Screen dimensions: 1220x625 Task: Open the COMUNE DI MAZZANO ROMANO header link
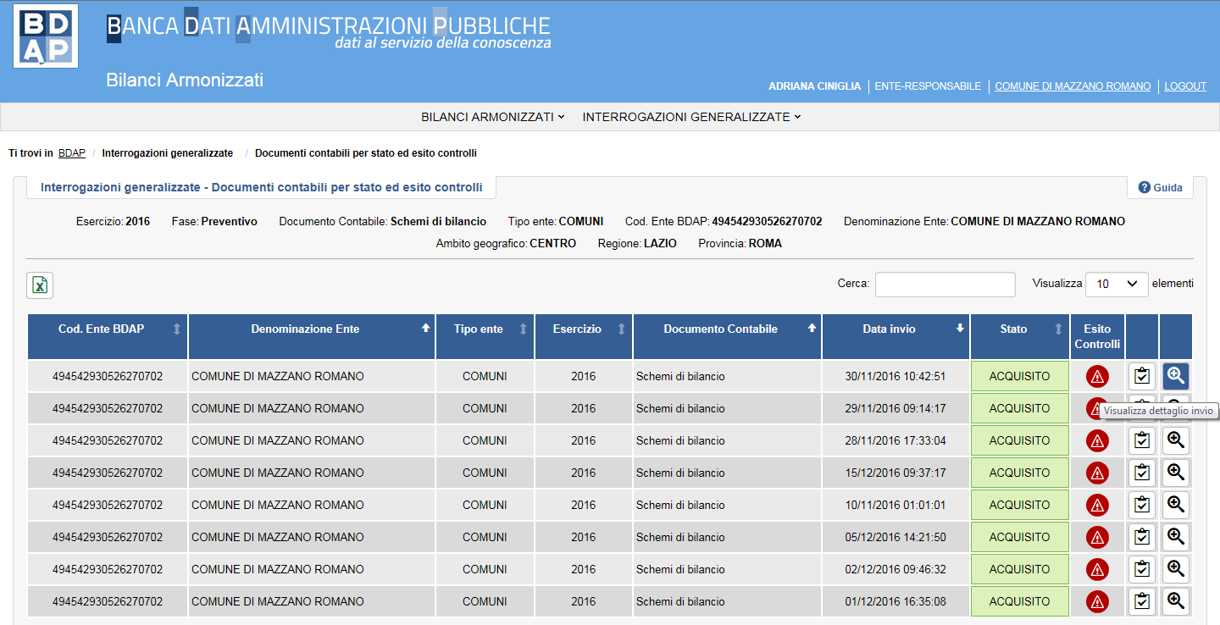click(1073, 86)
